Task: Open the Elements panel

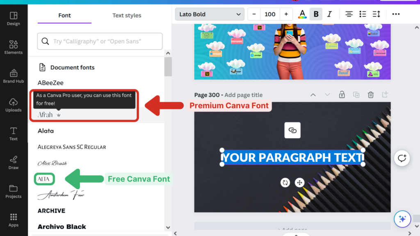Action: [x=14, y=48]
